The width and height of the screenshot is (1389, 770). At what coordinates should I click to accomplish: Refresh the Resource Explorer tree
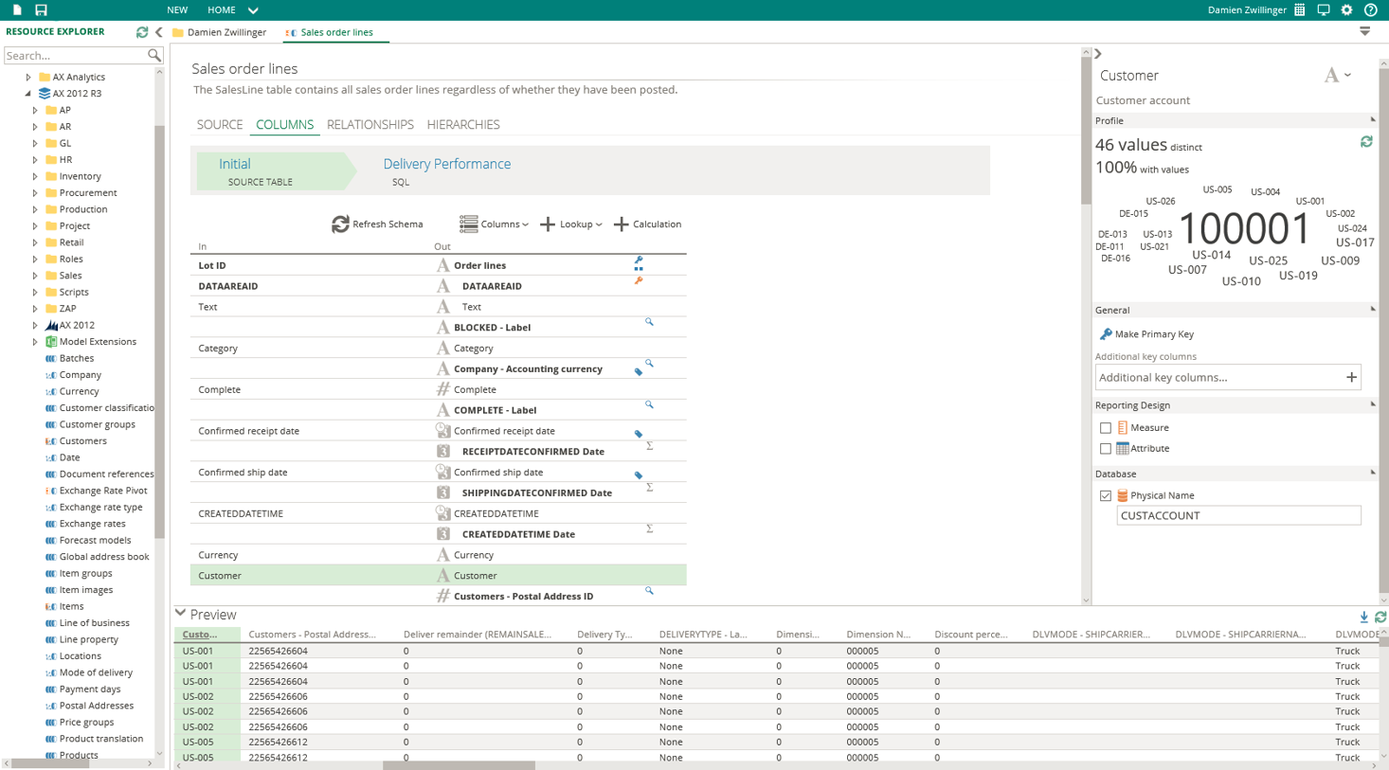[x=142, y=32]
